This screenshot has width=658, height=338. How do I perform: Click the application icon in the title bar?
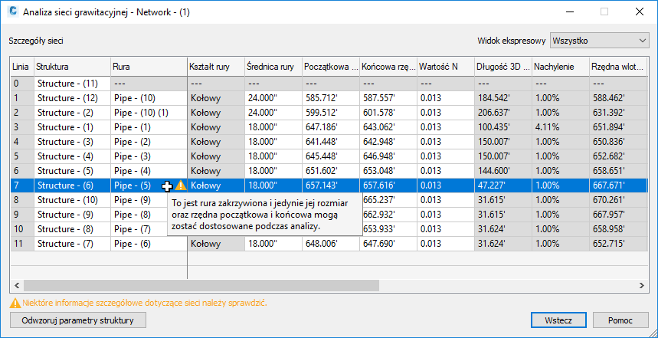click(14, 11)
